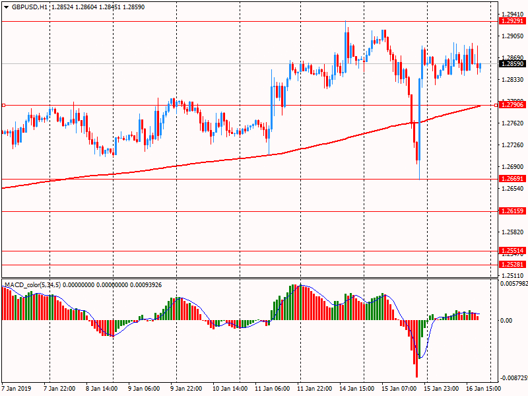
Task: Click the current price label 1.28590
Action: click(512, 64)
